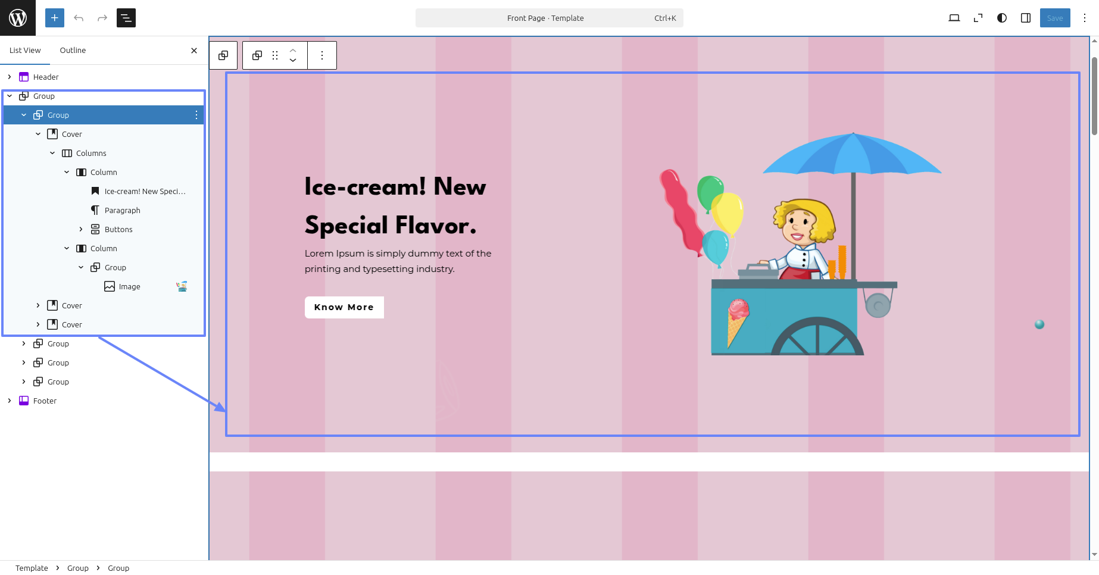
Task: Close the List View panel
Action: click(x=194, y=51)
